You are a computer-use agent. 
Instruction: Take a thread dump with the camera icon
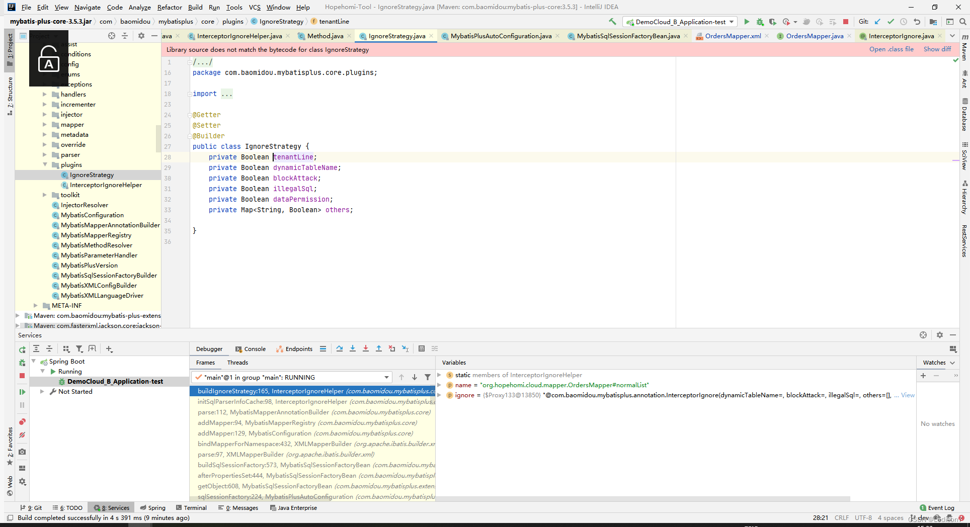coord(22,452)
